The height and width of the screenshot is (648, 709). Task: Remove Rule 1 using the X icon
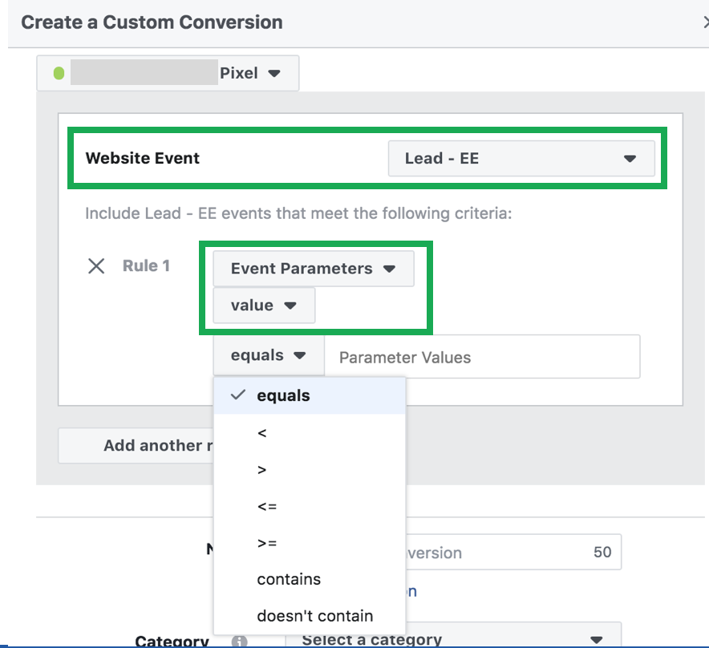(x=96, y=266)
